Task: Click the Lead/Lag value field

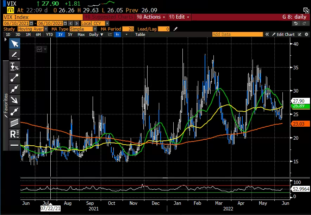Action: [x=164, y=29]
